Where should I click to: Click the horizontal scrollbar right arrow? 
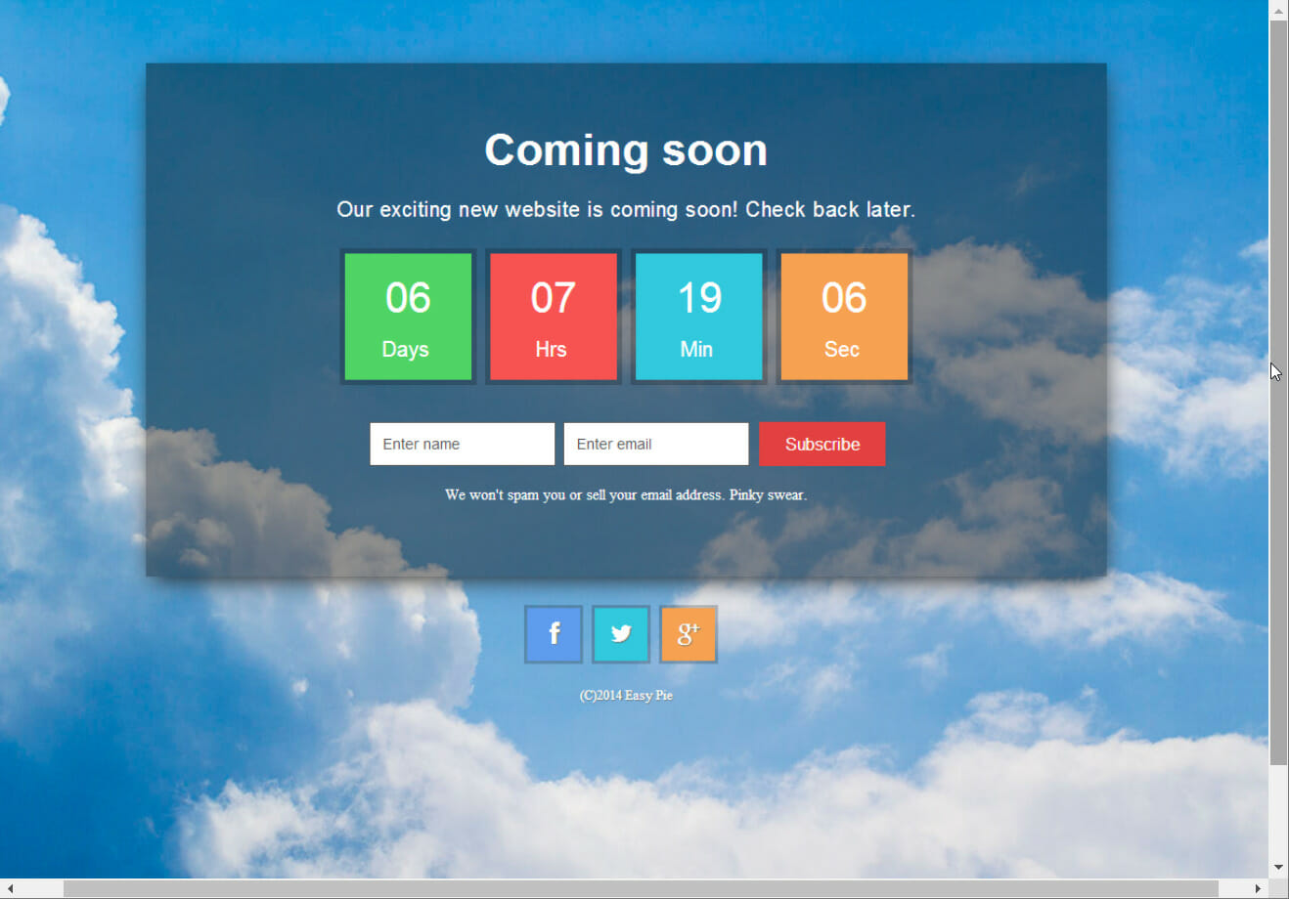[x=1258, y=889]
